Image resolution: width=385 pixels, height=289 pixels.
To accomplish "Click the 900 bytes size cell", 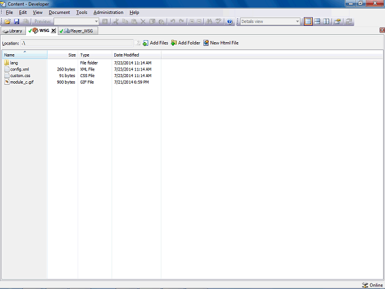I will pyautogui.click(x=66, y=82).
